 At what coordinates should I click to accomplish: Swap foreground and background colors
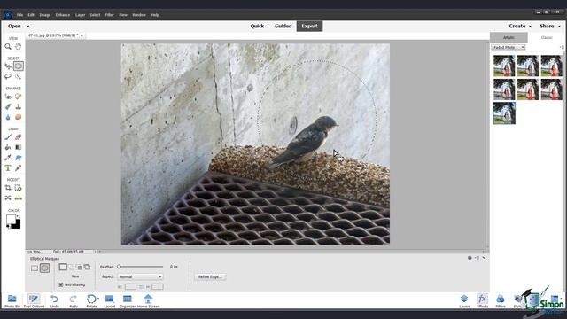pos(18,216)
